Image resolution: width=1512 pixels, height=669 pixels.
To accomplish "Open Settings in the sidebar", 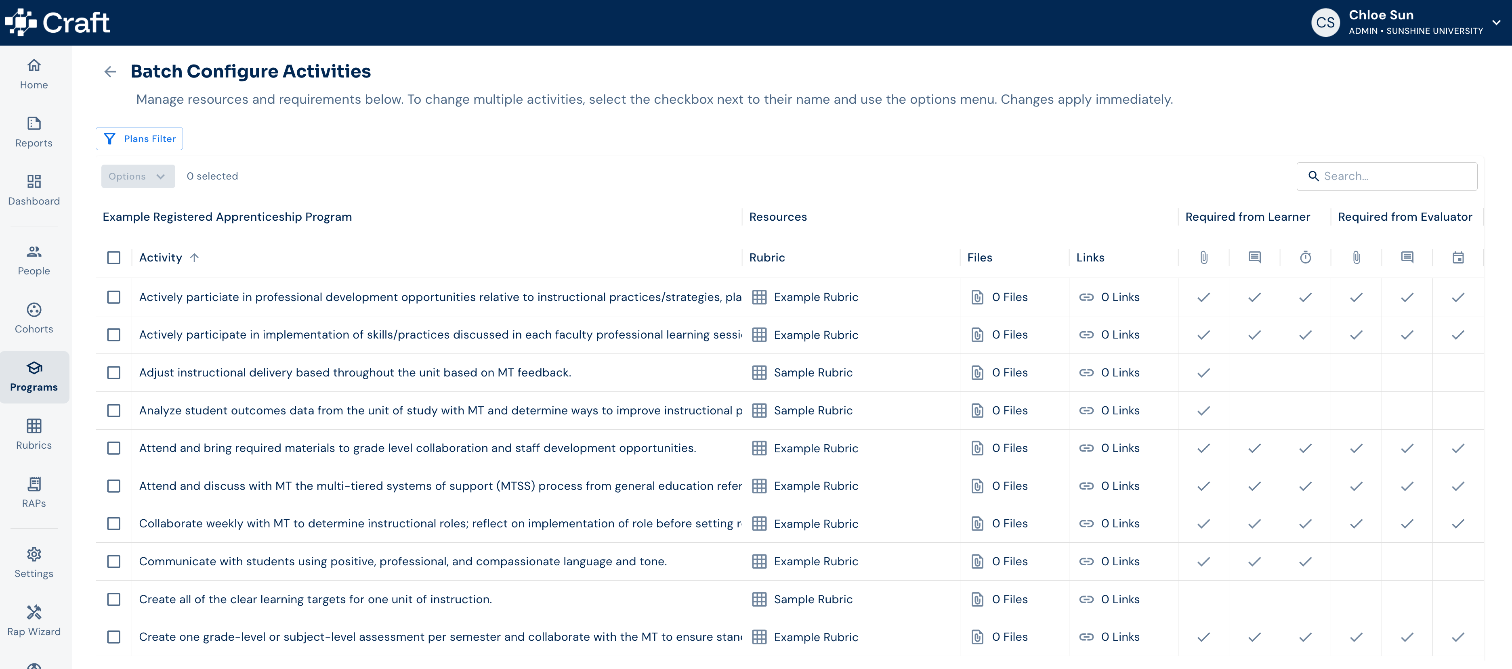I will click(34, 563).
